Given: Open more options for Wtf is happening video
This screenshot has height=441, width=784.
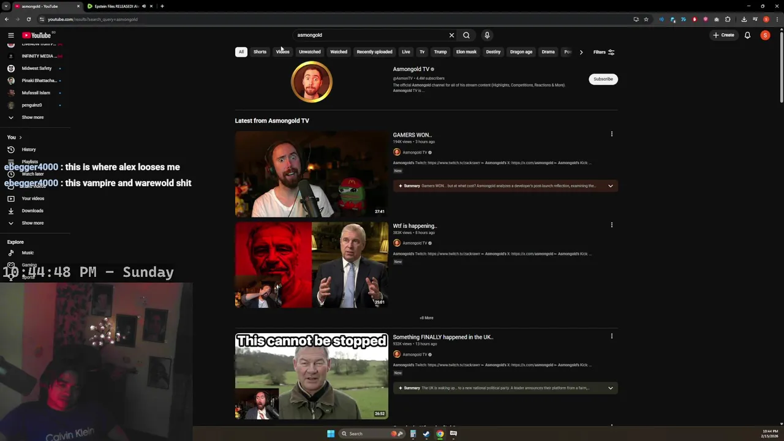Looking at the screenshot, I should point(611,225).
